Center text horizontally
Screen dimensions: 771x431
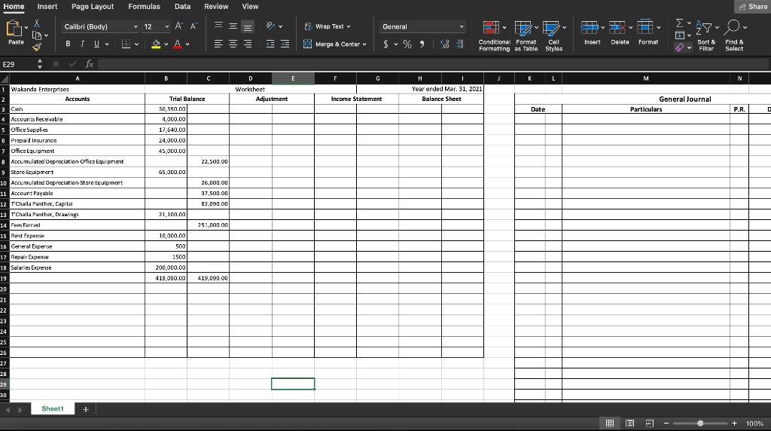233,44
